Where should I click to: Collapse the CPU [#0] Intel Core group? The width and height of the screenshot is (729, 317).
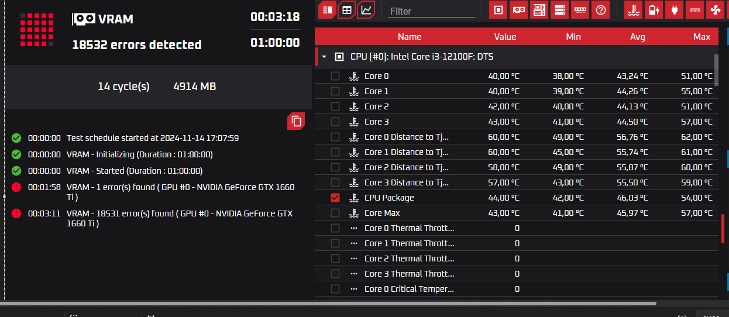pos(324,57)
